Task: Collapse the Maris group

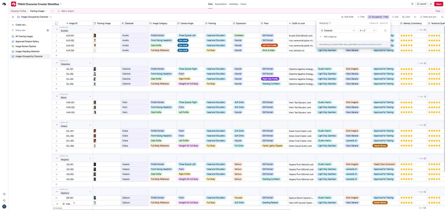Action: pos(57,96)
